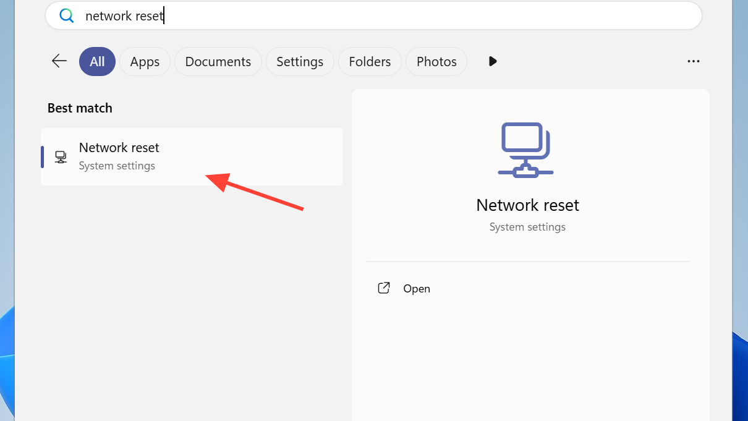
Task: Select the All filter tab
Action: click(97, 62)
